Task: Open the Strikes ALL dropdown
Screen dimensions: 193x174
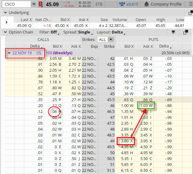Action: [106, 39]
